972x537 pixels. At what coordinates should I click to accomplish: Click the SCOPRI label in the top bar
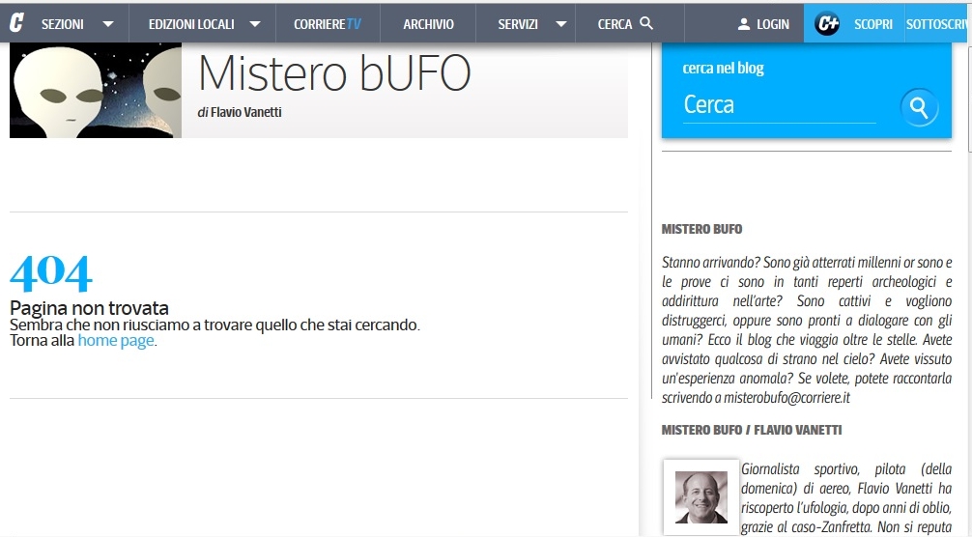[872, 24]
